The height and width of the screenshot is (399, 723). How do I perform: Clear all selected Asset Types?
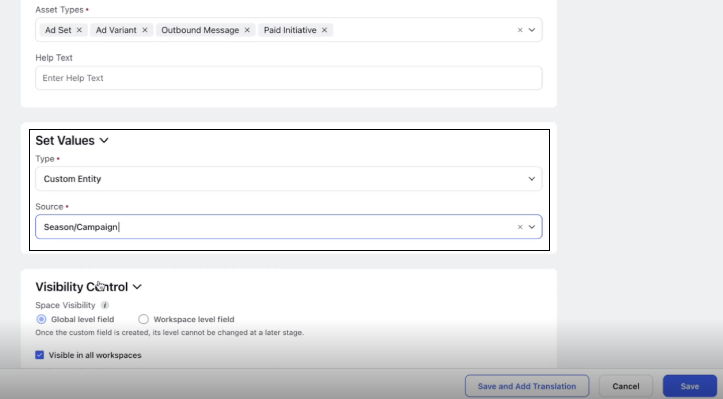coord(520,30)
